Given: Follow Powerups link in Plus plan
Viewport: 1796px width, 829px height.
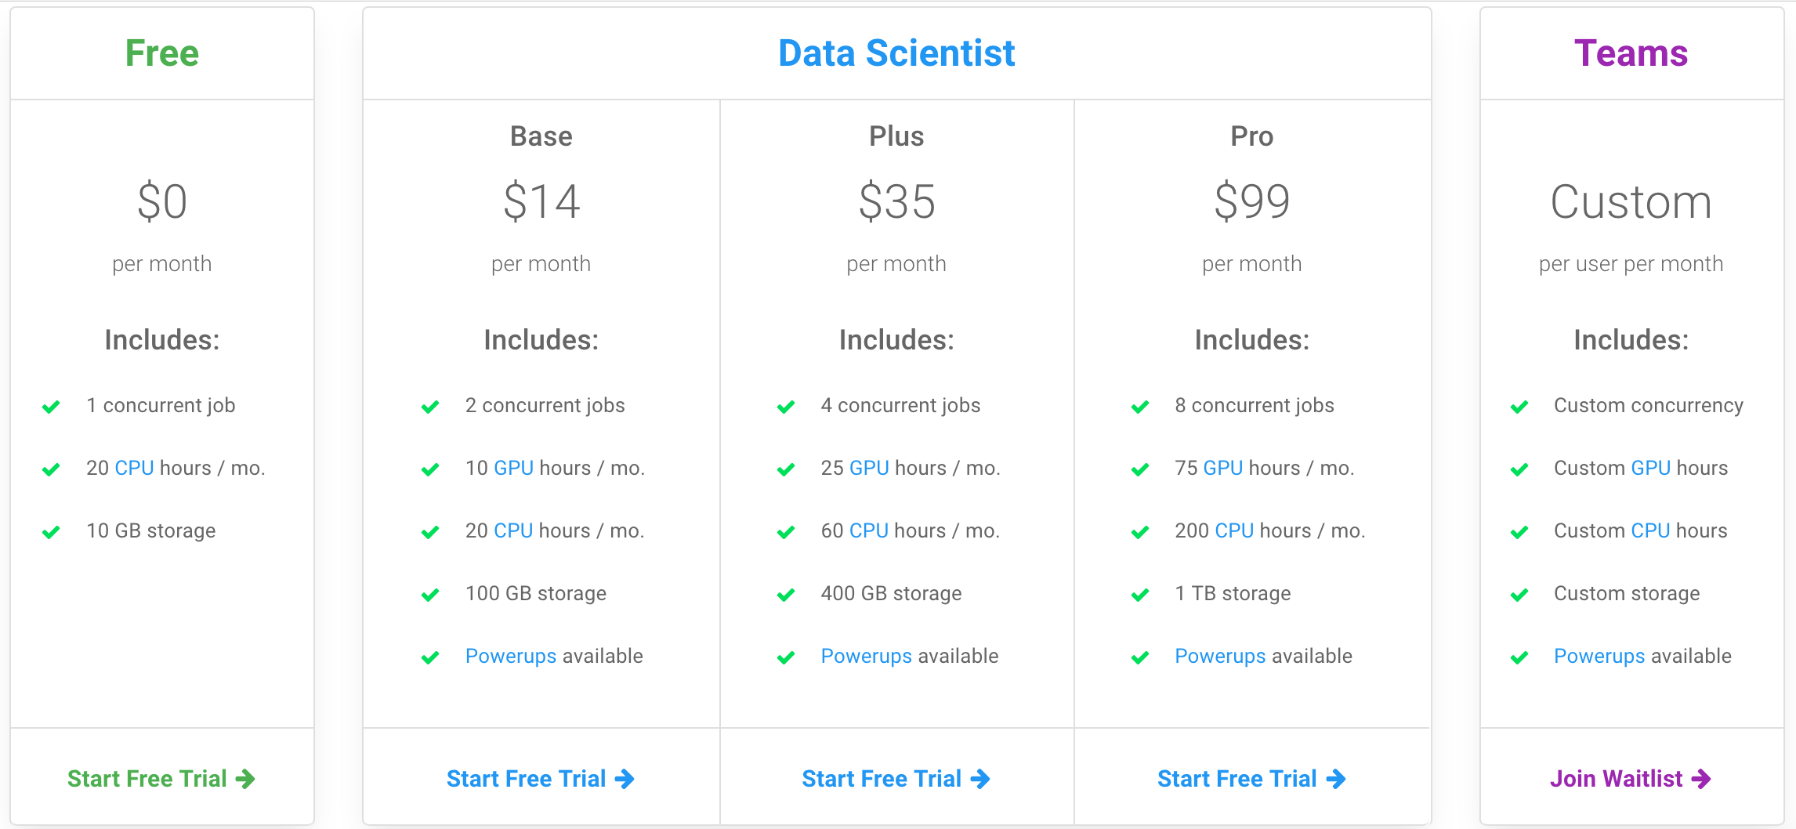Looking at the screenshot, I should [x=866, y=656].
